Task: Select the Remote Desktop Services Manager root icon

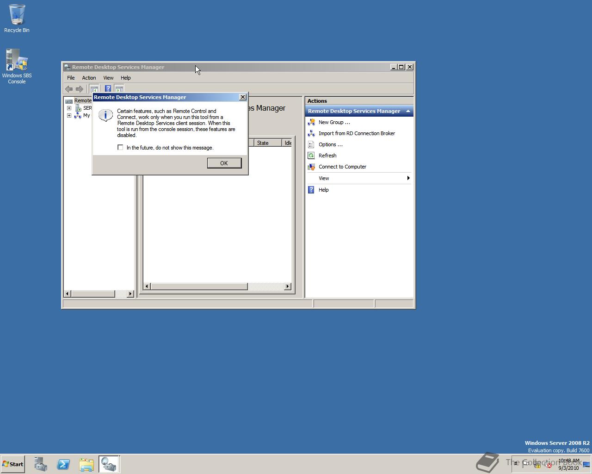Action: coord(69,101)
